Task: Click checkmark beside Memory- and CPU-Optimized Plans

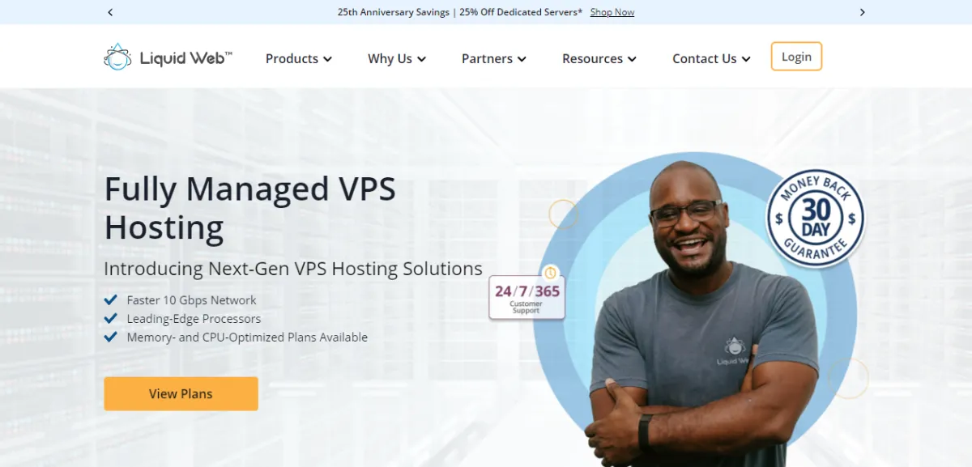Action: click(111, 338)
